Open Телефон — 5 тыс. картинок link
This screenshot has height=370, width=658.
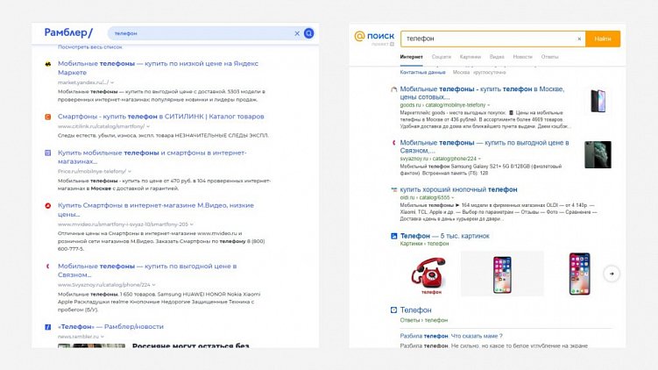pos(445,236)
